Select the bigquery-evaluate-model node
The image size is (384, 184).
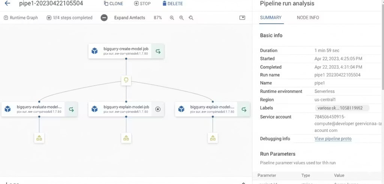[39, 109]
